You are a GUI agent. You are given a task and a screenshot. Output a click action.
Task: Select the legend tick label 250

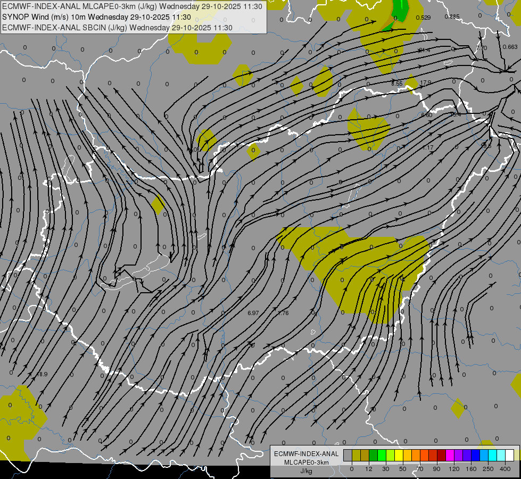click(488, 469)
